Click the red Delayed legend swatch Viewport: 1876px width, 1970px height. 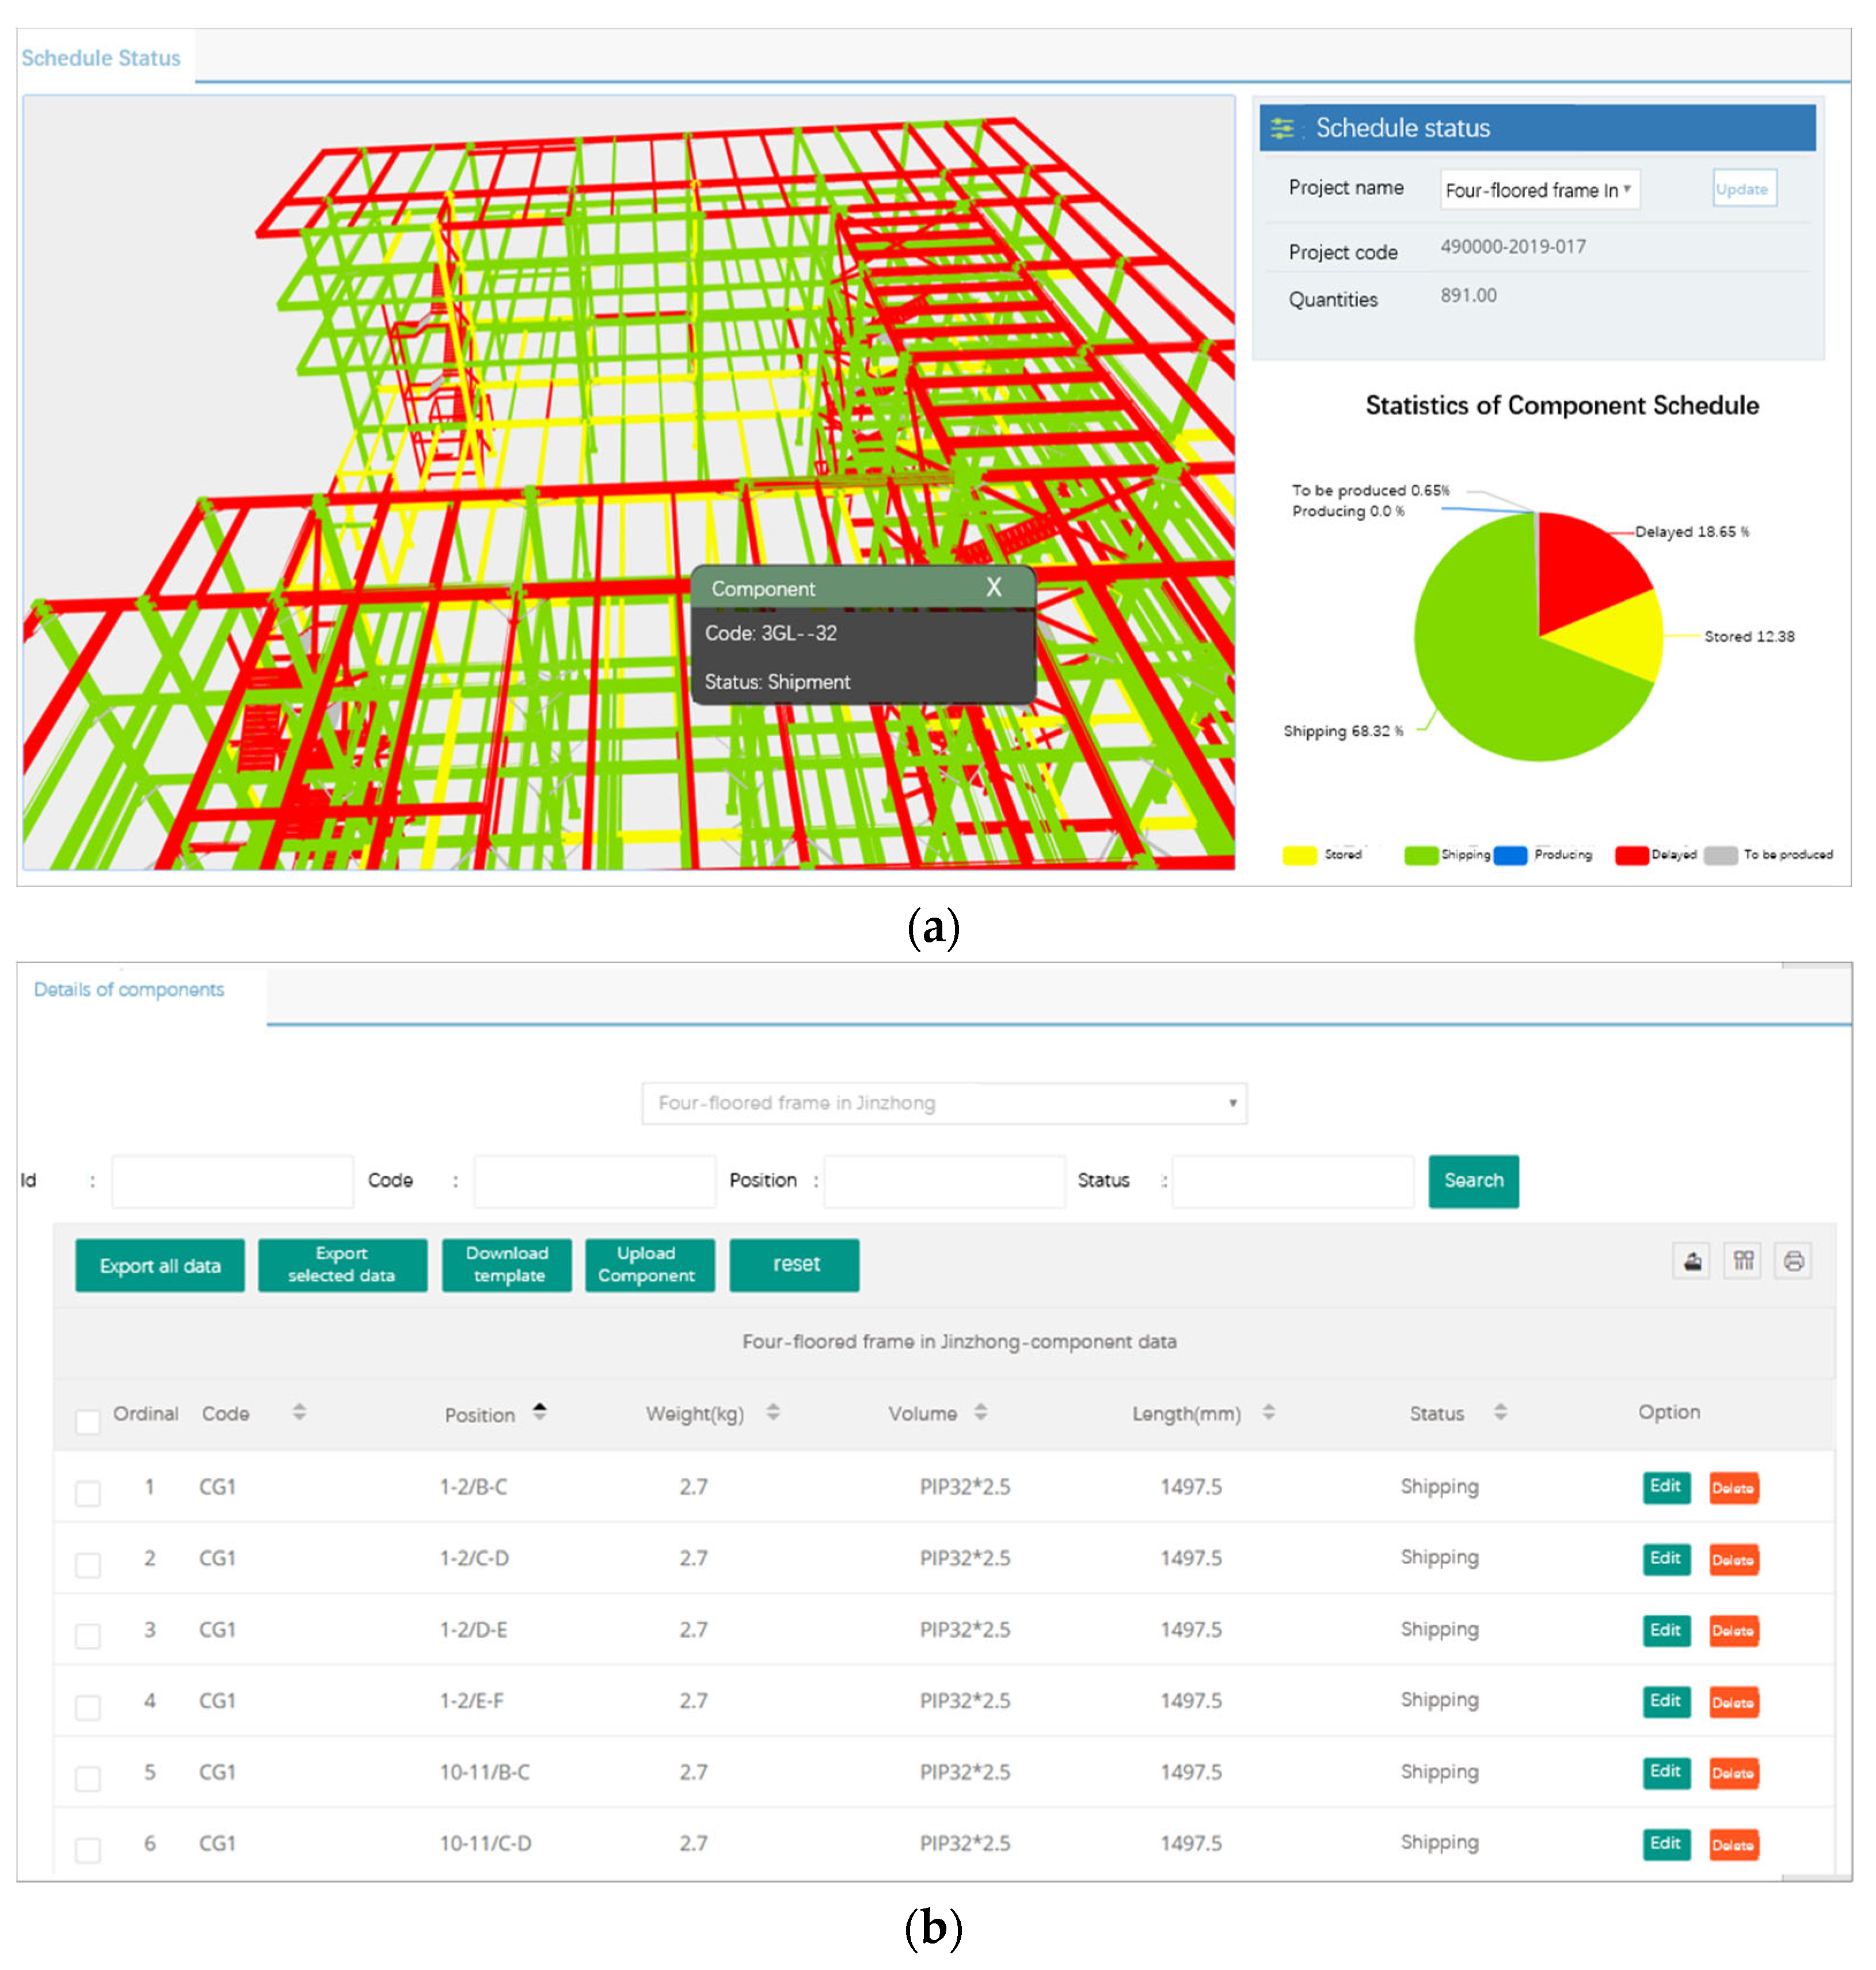tap(1631, 855)
